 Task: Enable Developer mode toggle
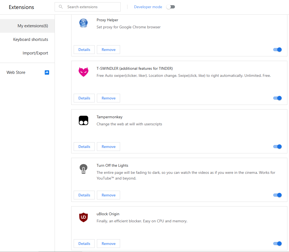(x=171, y=7)
